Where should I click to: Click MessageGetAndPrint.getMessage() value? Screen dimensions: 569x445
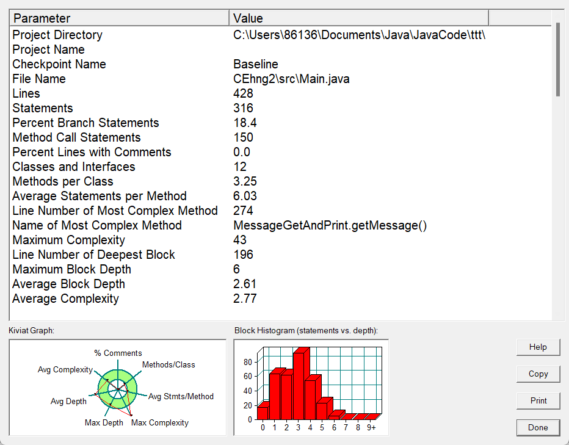pos(330,225)
